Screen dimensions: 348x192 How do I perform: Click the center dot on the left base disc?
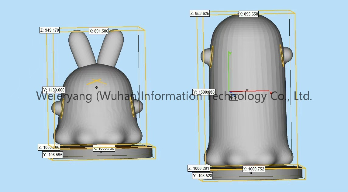click(x=101, y=152)
